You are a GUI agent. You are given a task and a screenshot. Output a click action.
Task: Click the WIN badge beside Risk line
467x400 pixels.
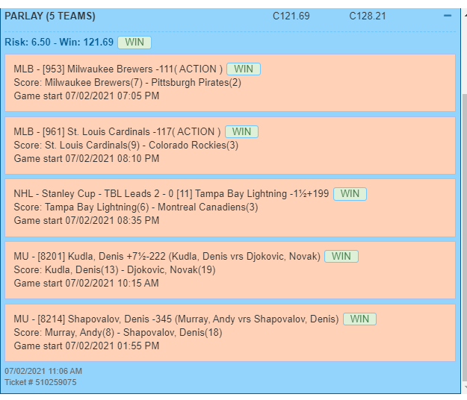tap(134, 43)
